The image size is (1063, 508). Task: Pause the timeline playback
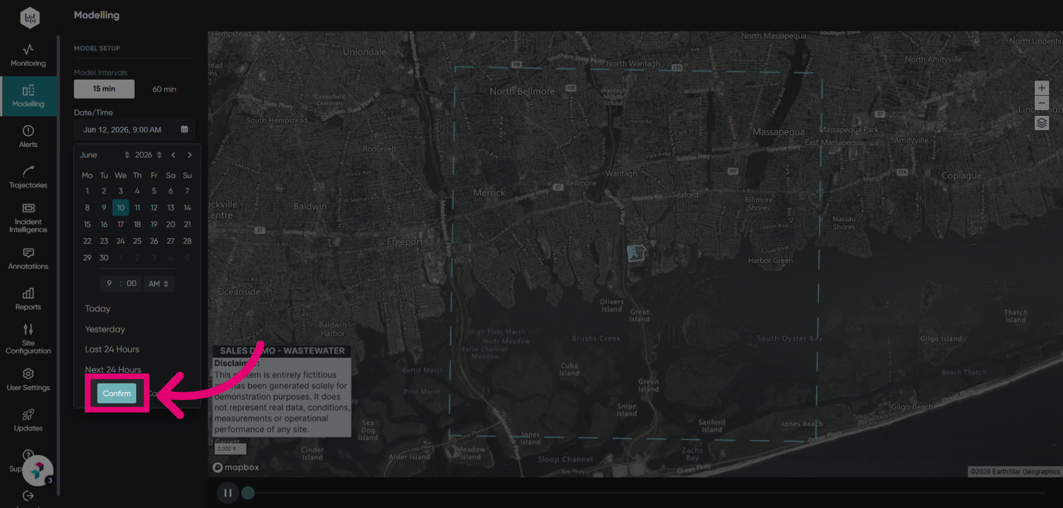pyautogui.click(x=228, y=492)
